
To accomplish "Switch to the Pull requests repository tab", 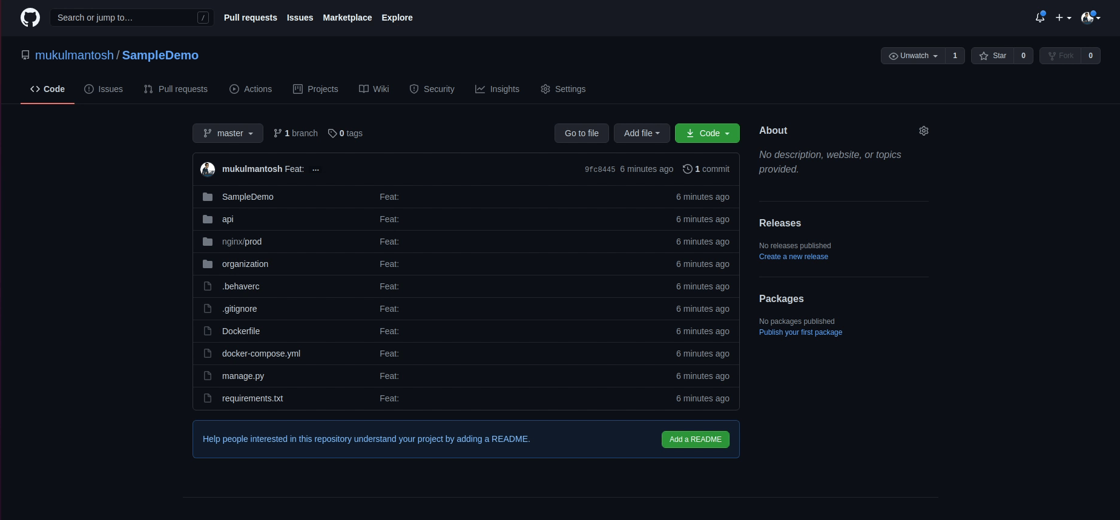I will [176, 89].
